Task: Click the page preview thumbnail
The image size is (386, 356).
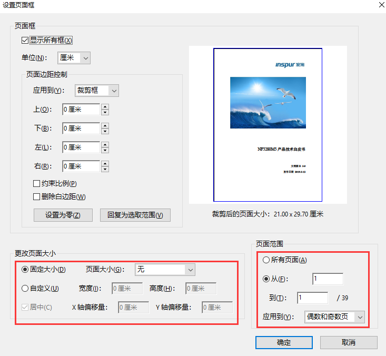Action: (x=268, y=125)
